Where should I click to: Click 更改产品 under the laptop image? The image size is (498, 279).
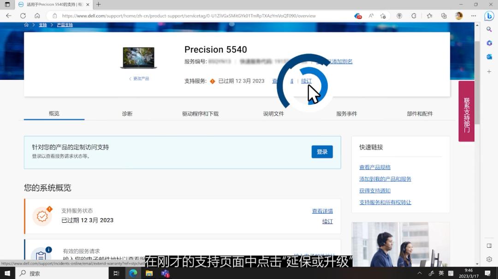tap(140, 78)
